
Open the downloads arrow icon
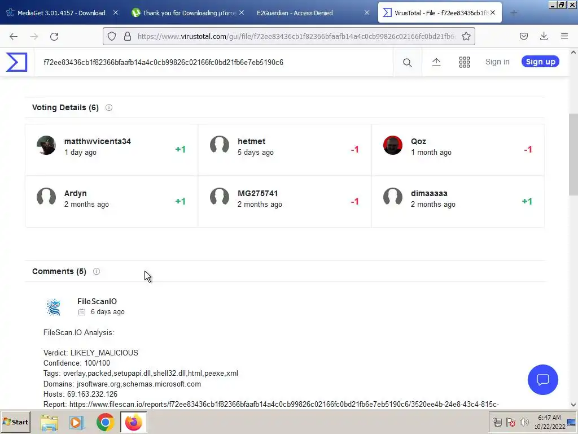click(x=544, y=36)
